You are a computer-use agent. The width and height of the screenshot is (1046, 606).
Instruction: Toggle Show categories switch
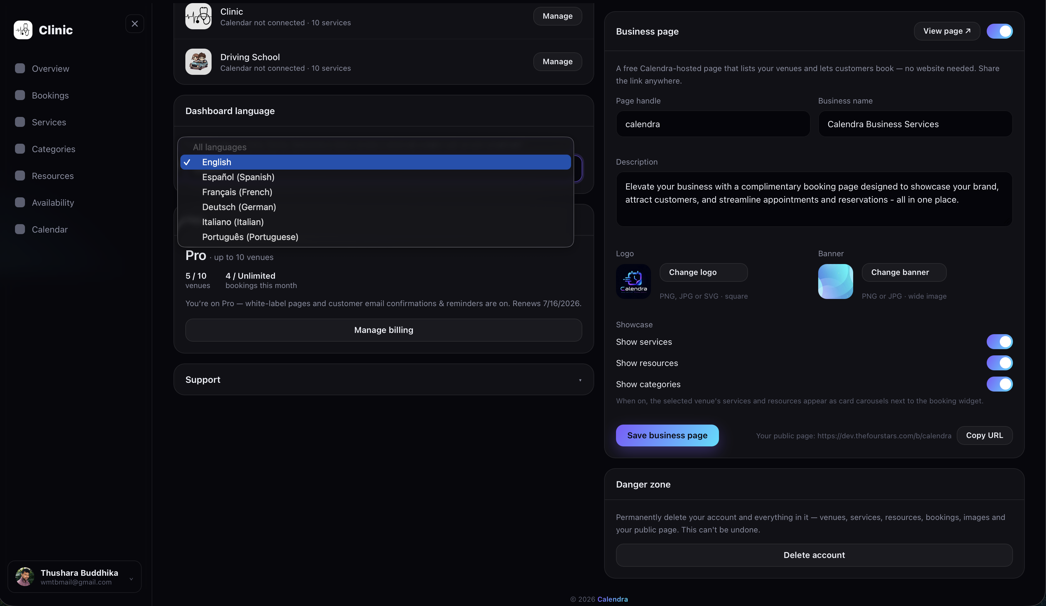[1000, 384]
